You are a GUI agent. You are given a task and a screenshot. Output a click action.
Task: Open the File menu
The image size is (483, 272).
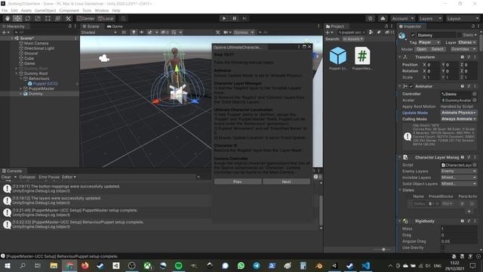click(5, 11)
